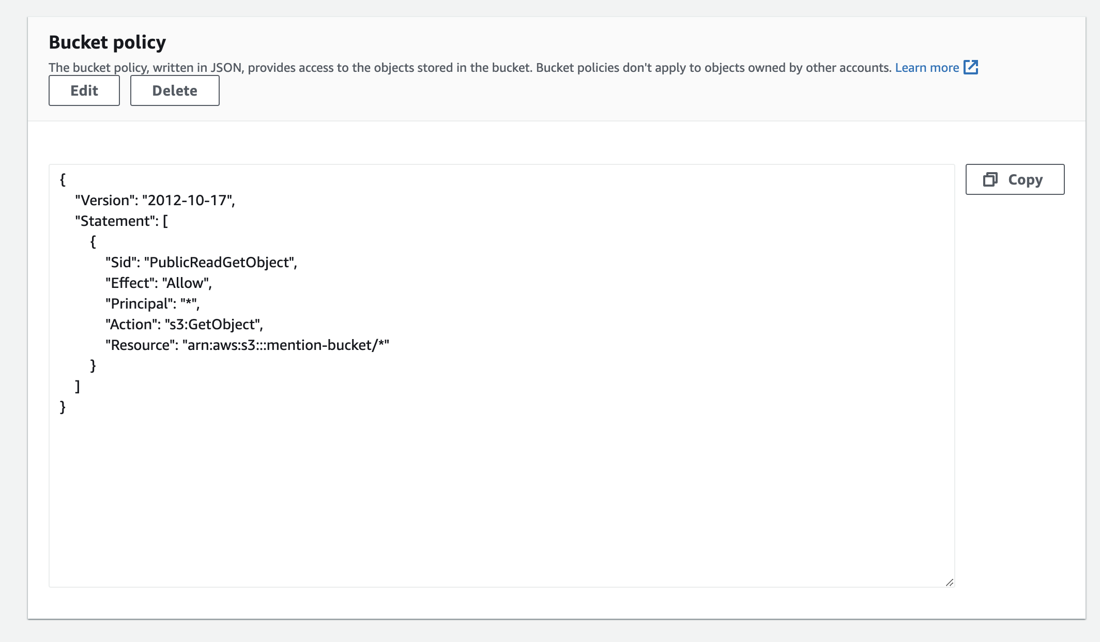Click the overlapping squares copy icon
This screenshot has width=1100, height=642.
(x=990, y=179)
